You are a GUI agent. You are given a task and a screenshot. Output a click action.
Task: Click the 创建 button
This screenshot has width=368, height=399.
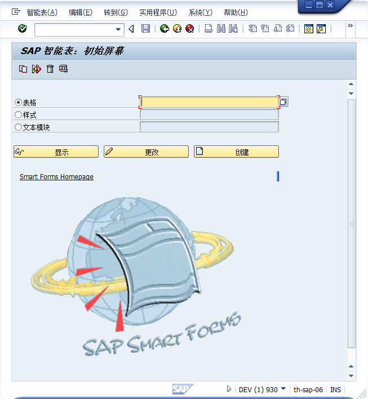pos(236,152)
